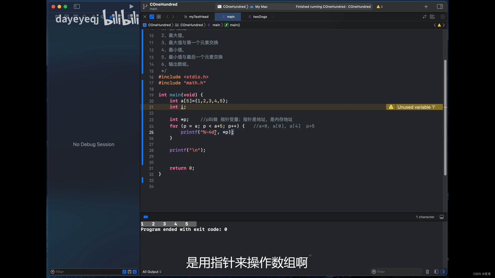The image size is (495, 278).
Task: Open a new tab with the plus icon
Action: 426,6
